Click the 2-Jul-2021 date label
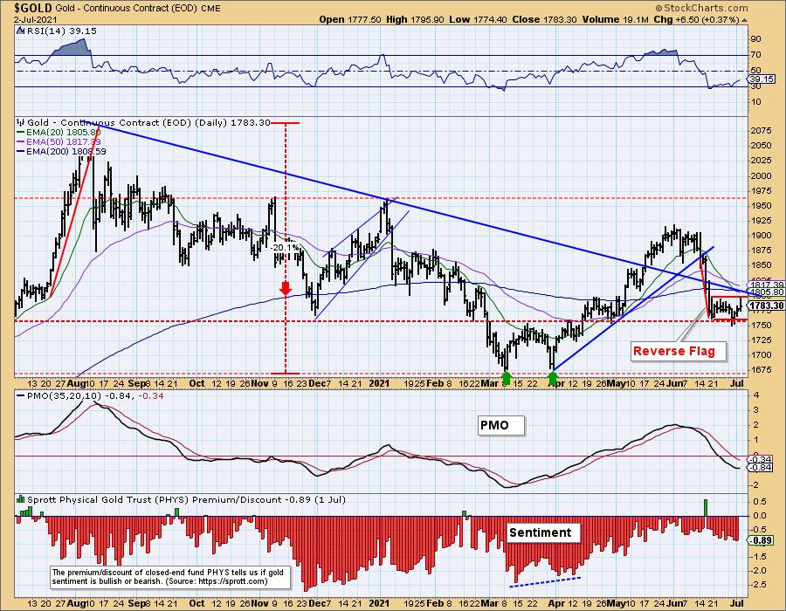Screen dimensions: 786x611 click(36, 20)
